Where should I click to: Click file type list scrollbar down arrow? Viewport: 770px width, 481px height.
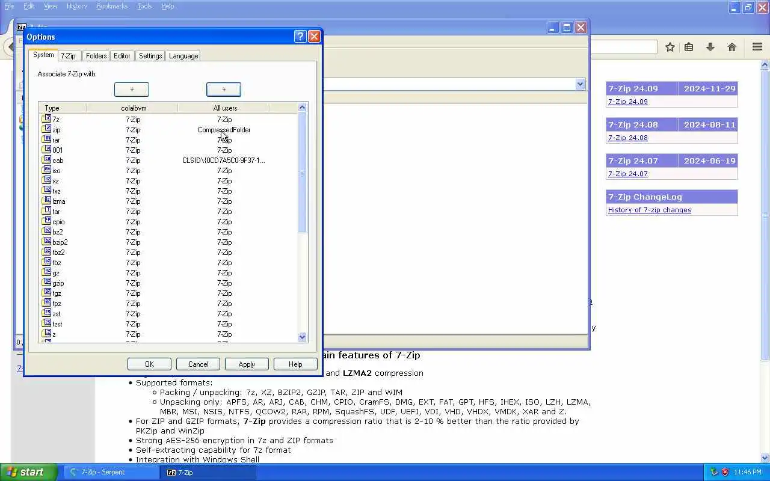(303, 337)
